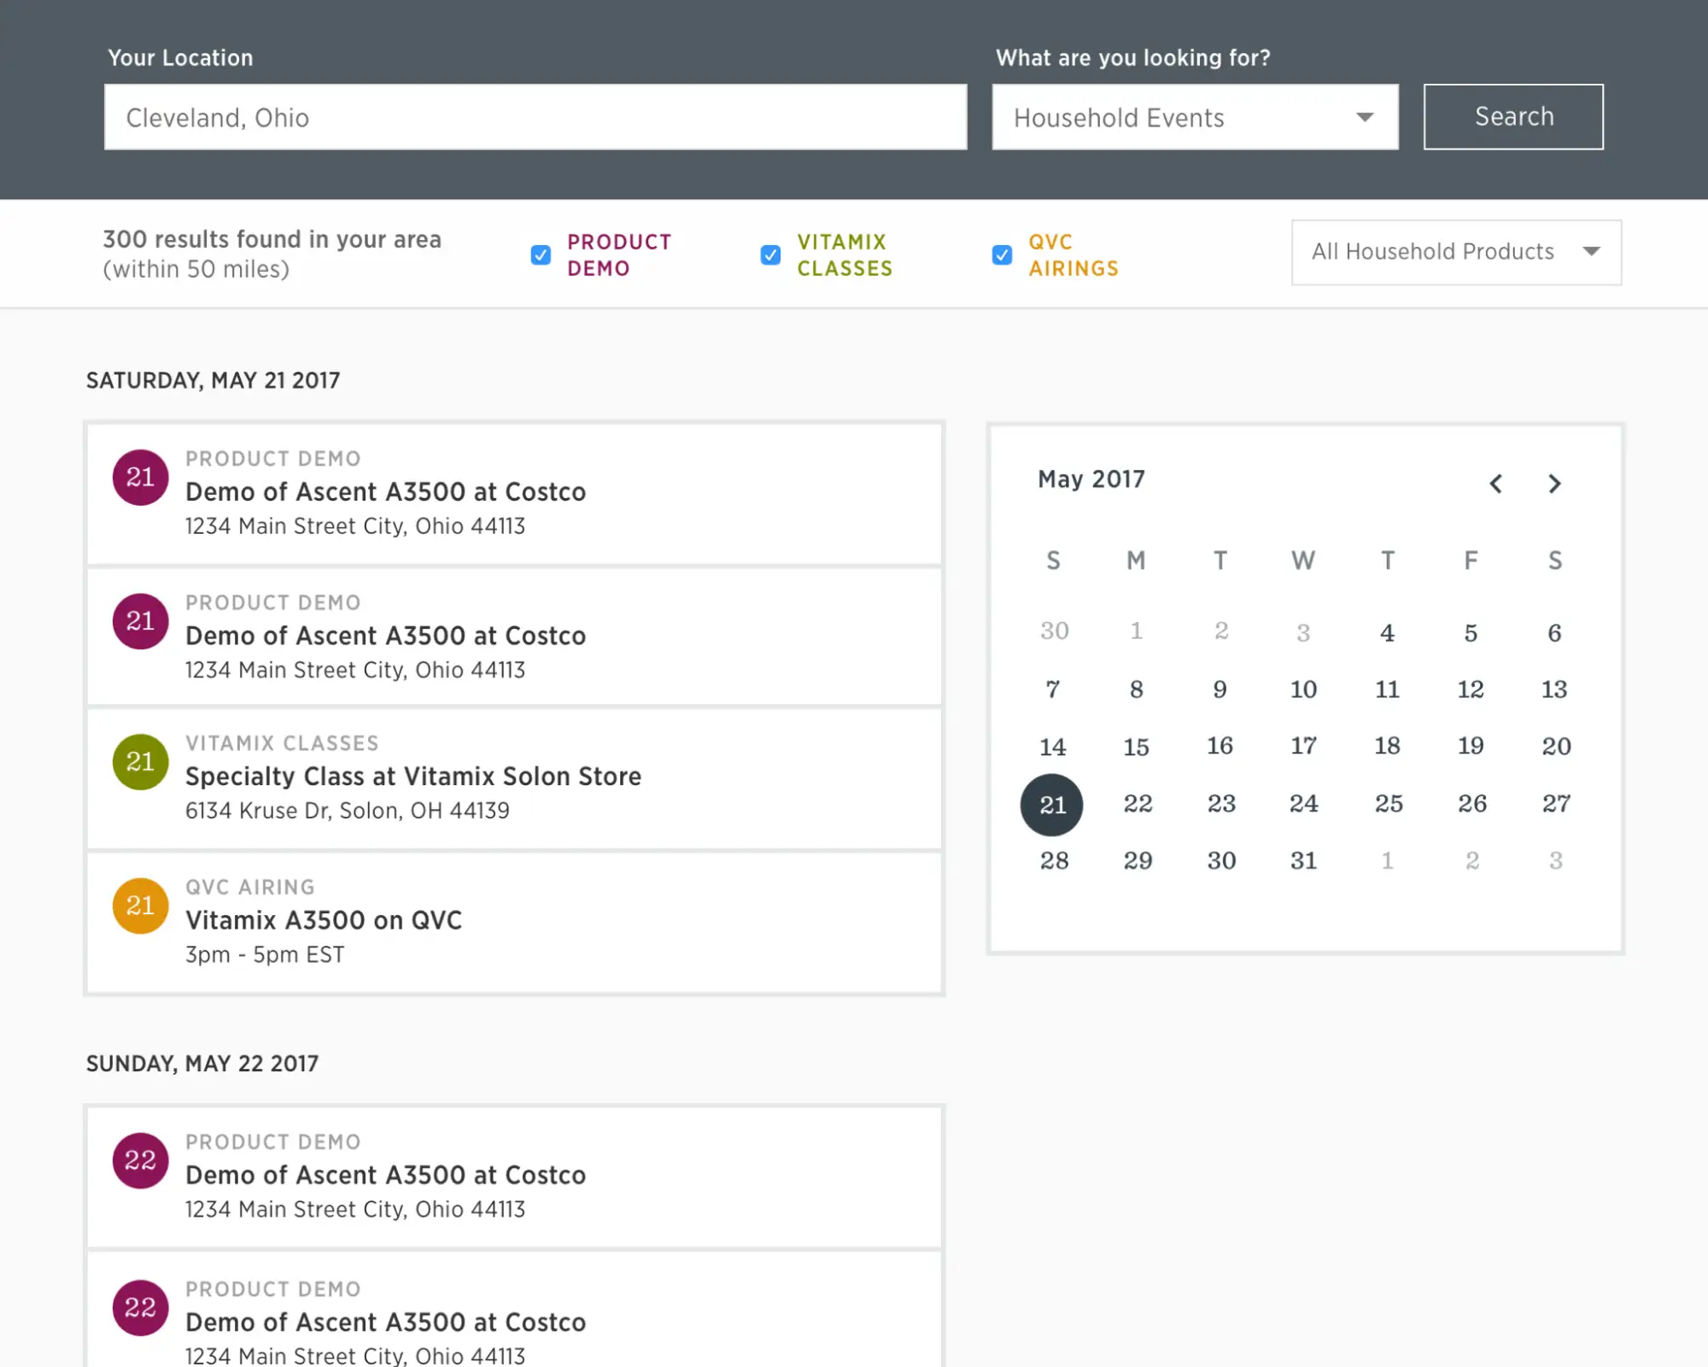Pick May 12 on the calendar
This screenshot has width=1708, height=1367.
coord(1470,689)
